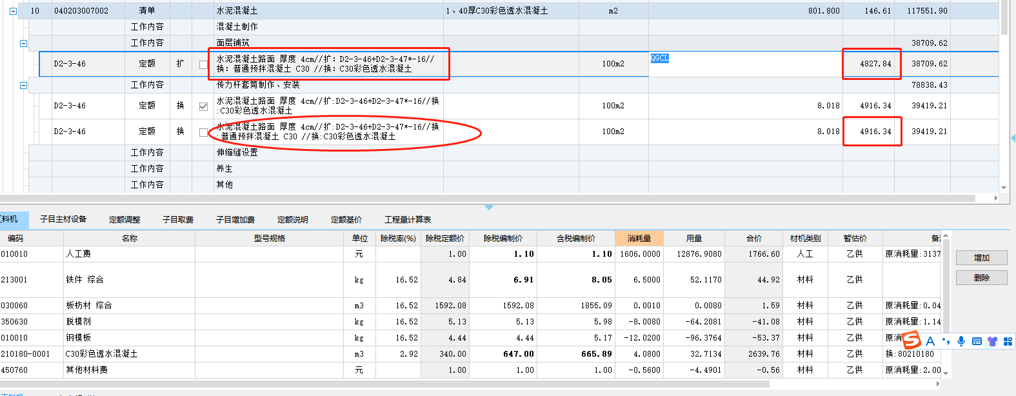Uncheck the checked box for C30彩色透水混凝土 row
Screen dimensions: 1016x396
click(x=203, y=106)
